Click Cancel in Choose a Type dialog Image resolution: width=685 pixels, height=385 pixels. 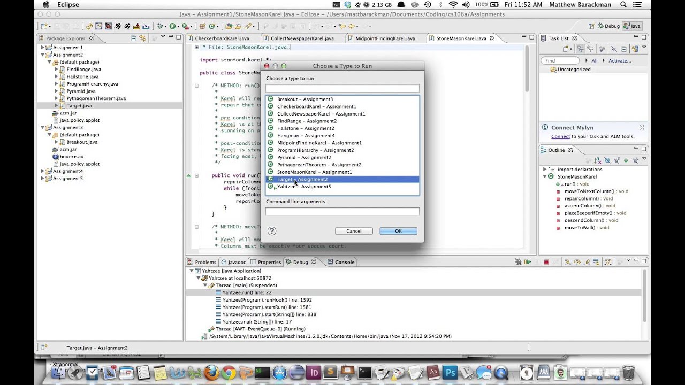tap(354, 231)
